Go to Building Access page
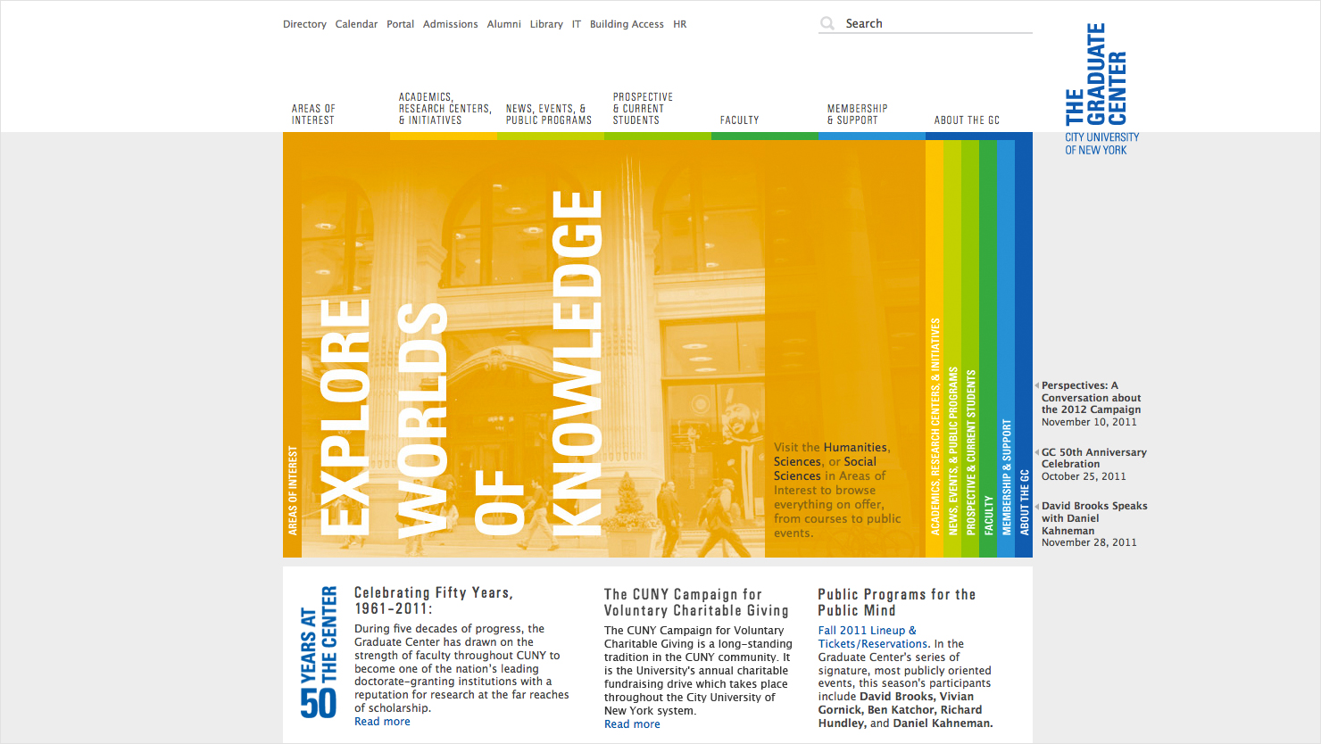The image size is (1321, 744). coord(627,24)
